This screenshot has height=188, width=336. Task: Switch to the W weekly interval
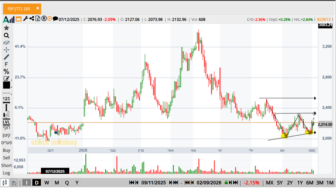pos(47,183)
